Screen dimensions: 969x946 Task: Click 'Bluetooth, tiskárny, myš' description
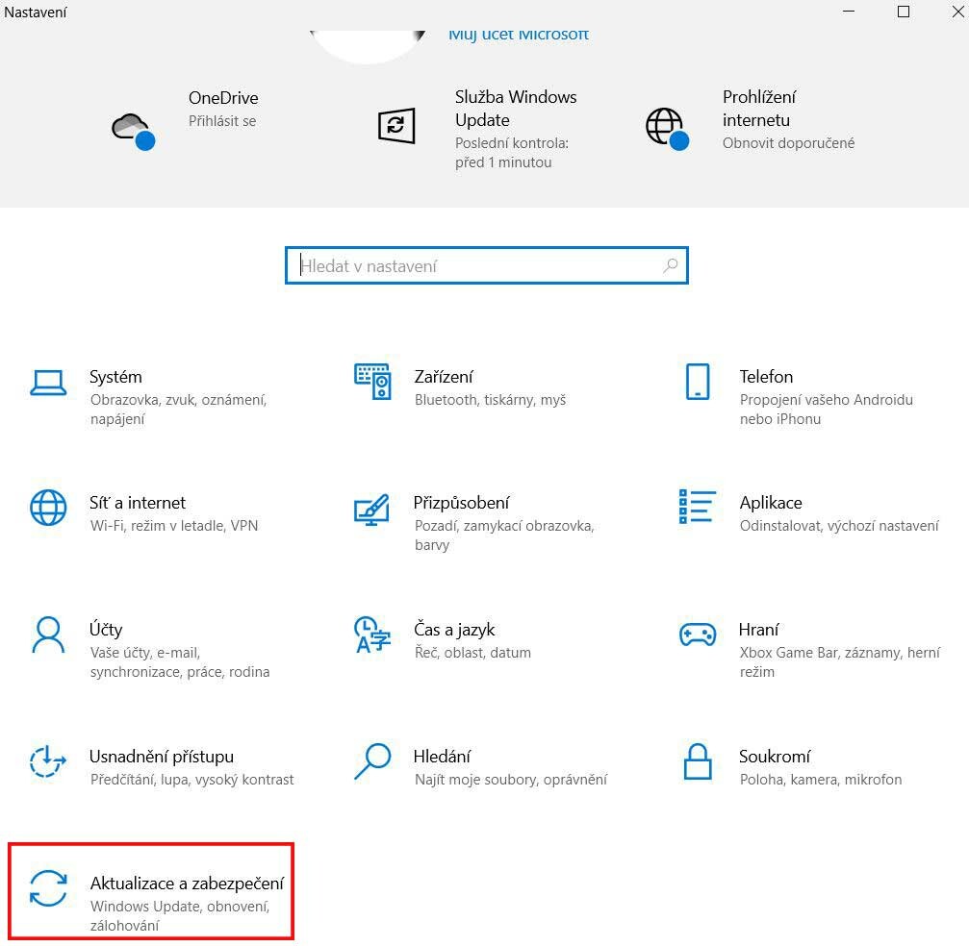click(x=490, y=400)
